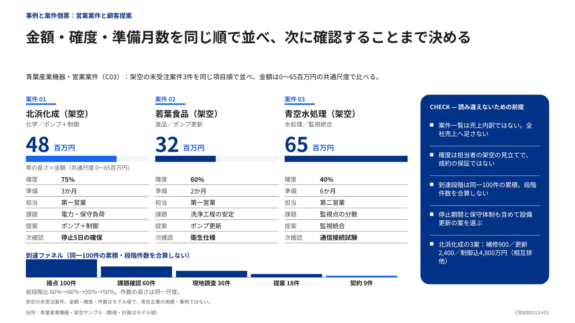Click the 60% probability value

197,179
